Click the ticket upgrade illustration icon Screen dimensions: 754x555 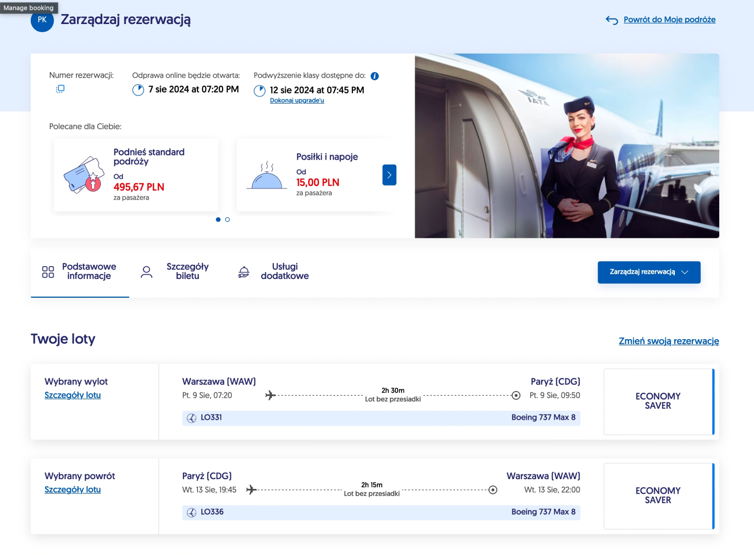click(84, 175)
